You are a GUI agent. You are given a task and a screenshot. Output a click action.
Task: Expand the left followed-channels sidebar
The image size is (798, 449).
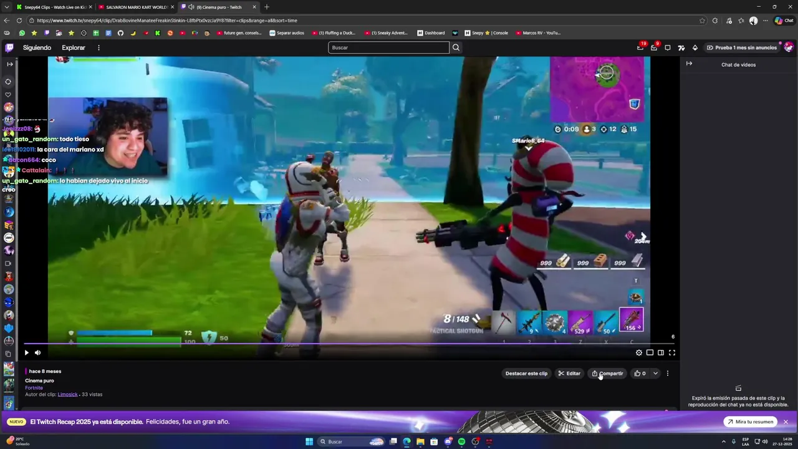coord(9,64)
